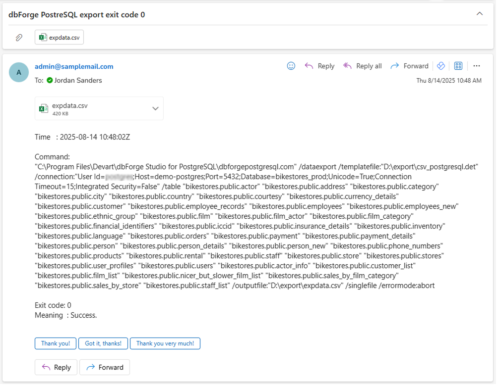This screenshot has width=499, height=387.
Task: Select the "Thank you very much!" suggested reply
Action: (165, 343)
